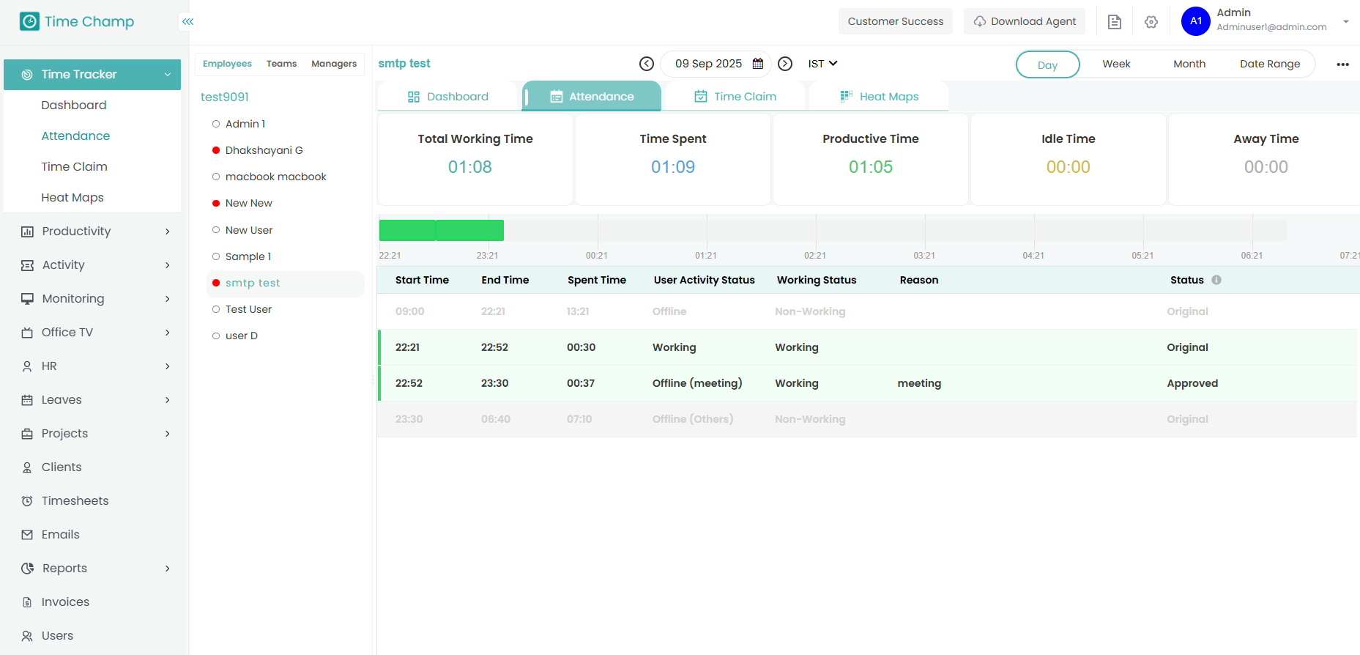Open the settings gear icon
1360x655 pixels.
click(x=1151, y=22)
